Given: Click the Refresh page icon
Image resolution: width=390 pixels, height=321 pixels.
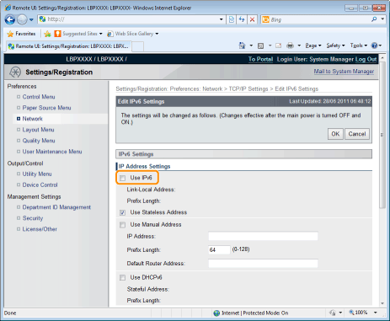Looking at the screenshot, I should [x=242, y=19].
